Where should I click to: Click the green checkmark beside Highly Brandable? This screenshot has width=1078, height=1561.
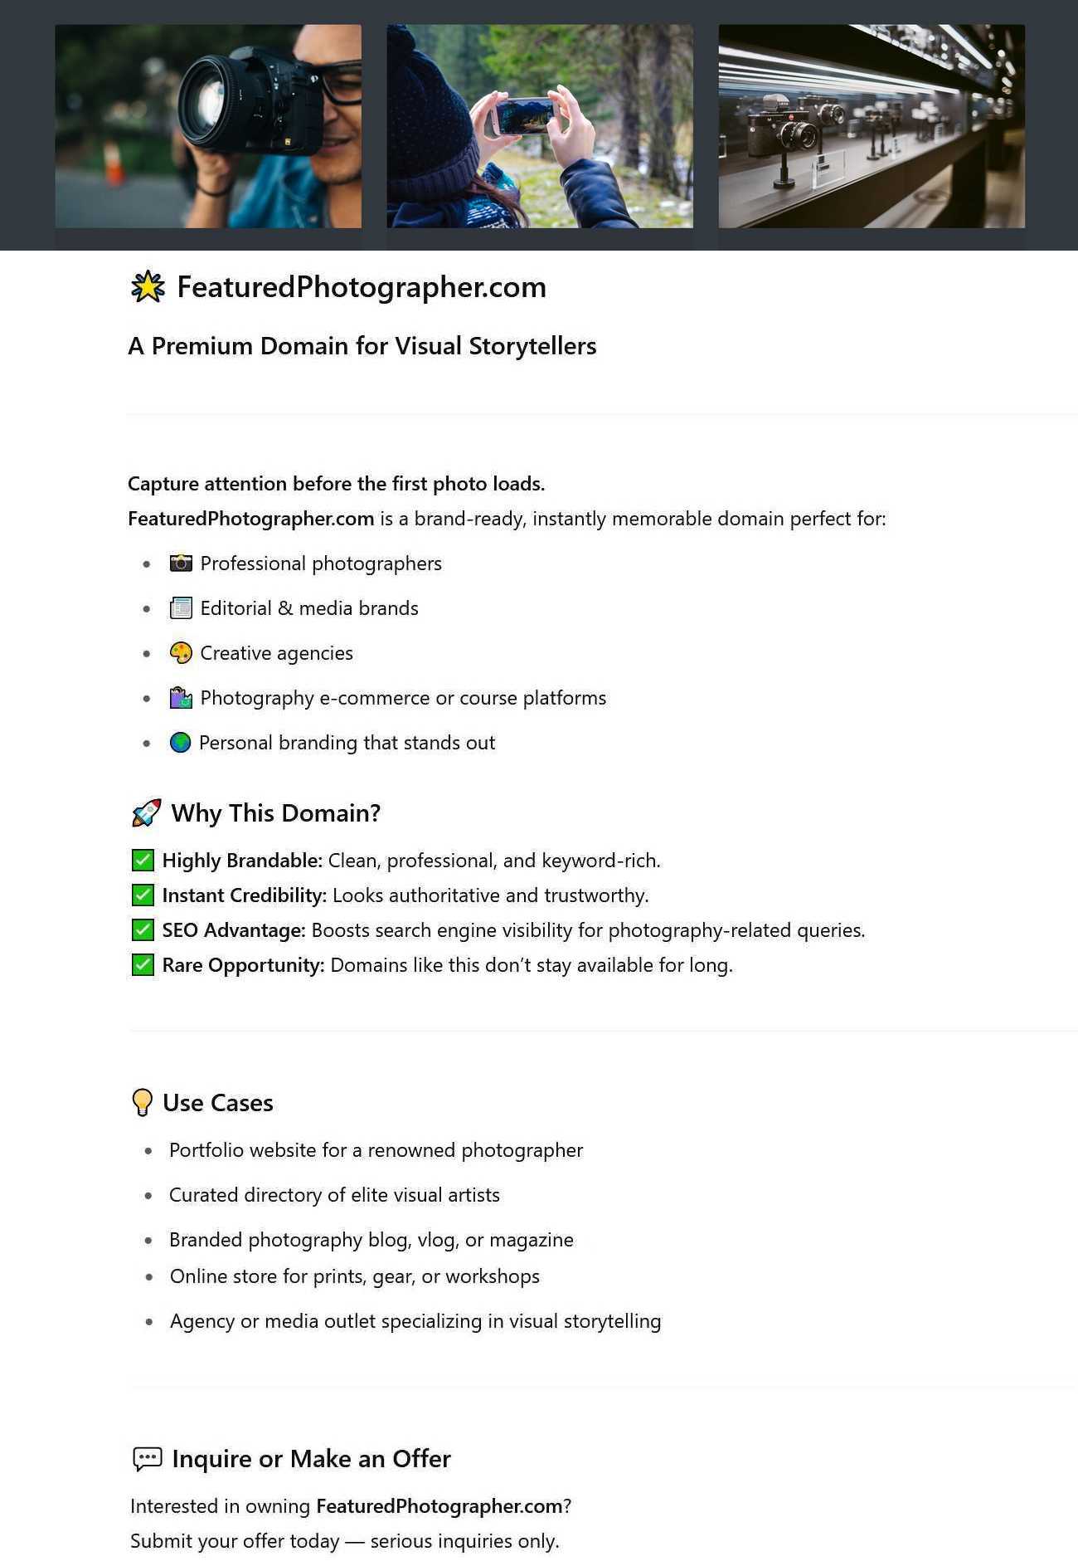click(143, 861)
